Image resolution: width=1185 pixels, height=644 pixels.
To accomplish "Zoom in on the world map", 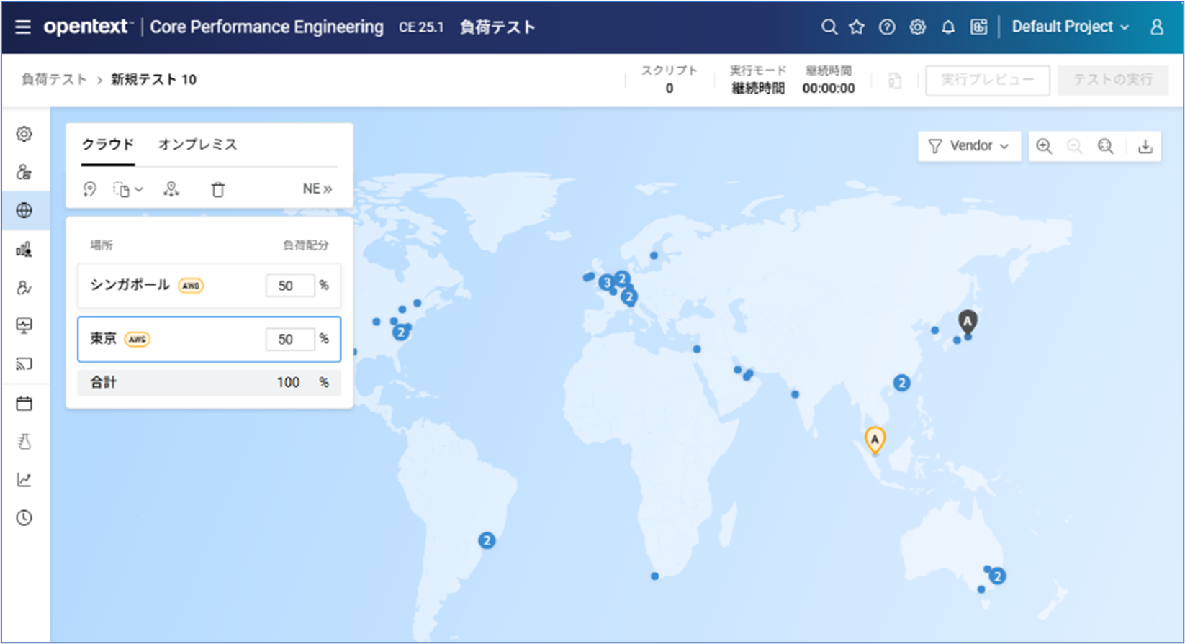I will coord(1043,146).
